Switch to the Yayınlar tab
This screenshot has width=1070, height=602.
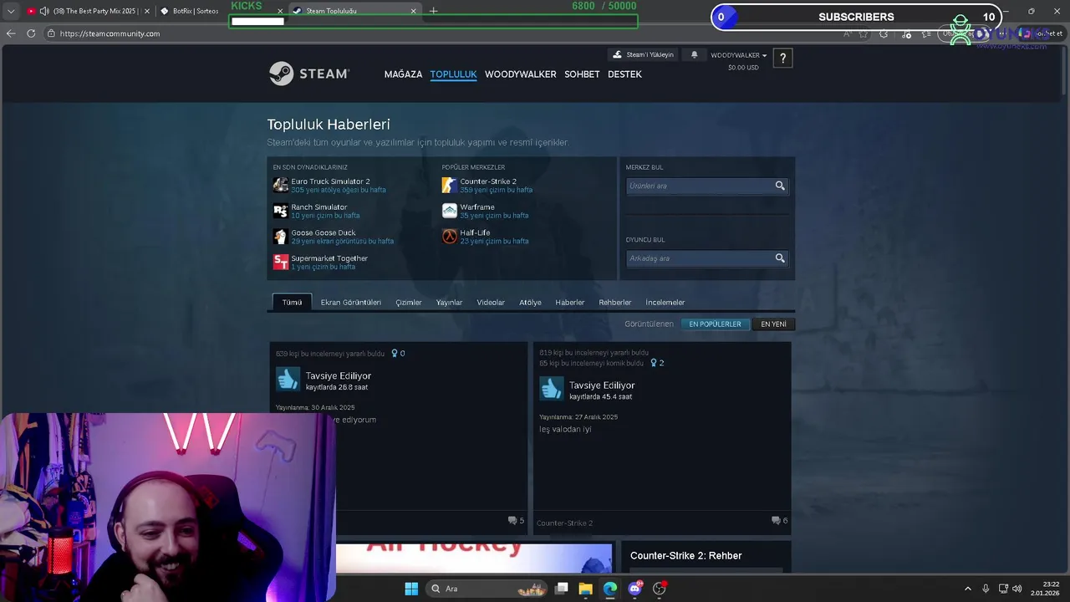[449, 302]
